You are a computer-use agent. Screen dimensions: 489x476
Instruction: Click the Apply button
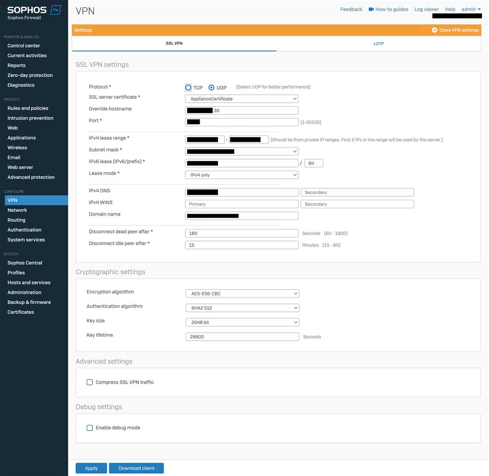(91, 468)
